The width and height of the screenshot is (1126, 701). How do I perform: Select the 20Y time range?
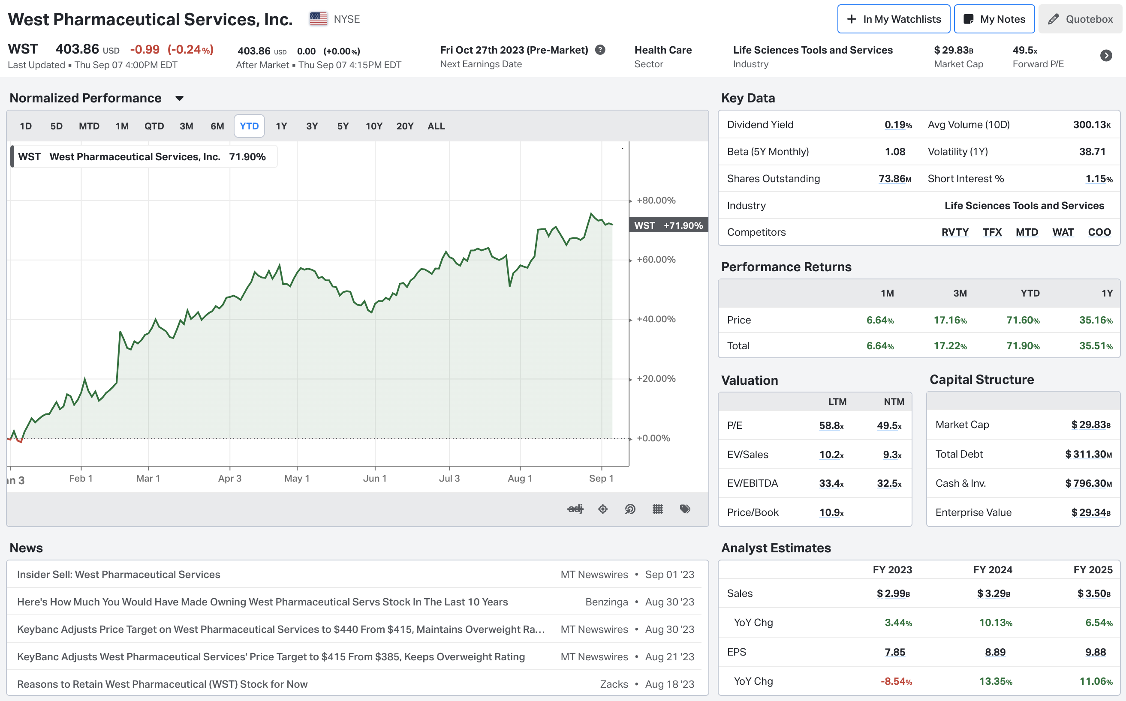405,126
